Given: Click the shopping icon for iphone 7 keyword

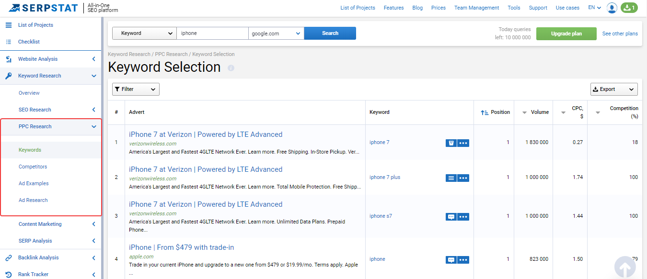Looking at the screenshot, I should pyautogui.click(x=451, y=143).
